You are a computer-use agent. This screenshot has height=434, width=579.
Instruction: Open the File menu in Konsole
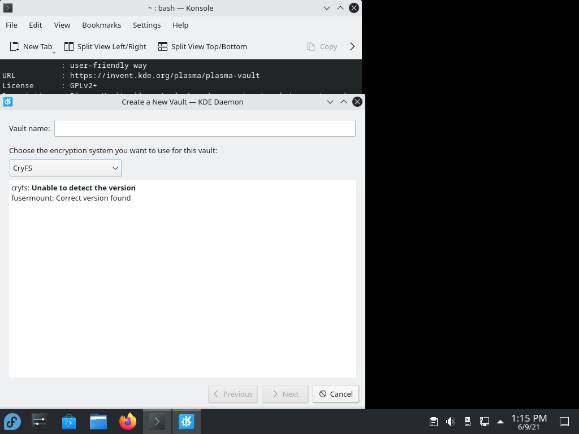point(11,25)
